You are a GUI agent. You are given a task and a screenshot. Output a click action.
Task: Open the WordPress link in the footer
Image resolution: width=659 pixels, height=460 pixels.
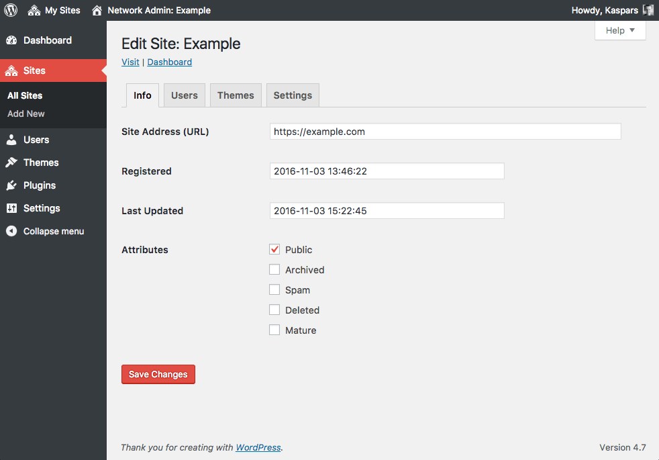pyautogui.click(x=258, y=447)
